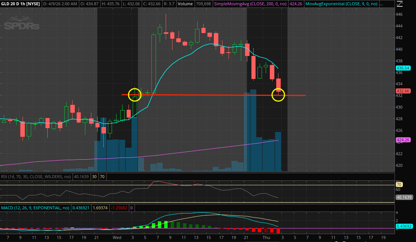Click the high price H: 435.76
The width and height of the screenshot is (416, 242).
(110, 4)
